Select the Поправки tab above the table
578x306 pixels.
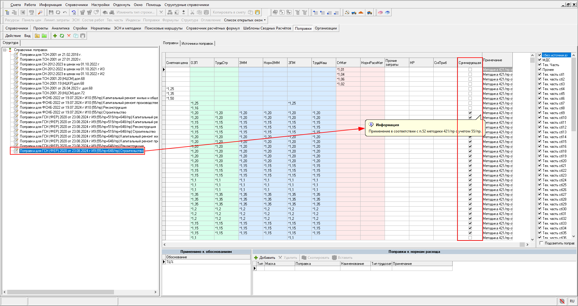[x=171, y=43]
